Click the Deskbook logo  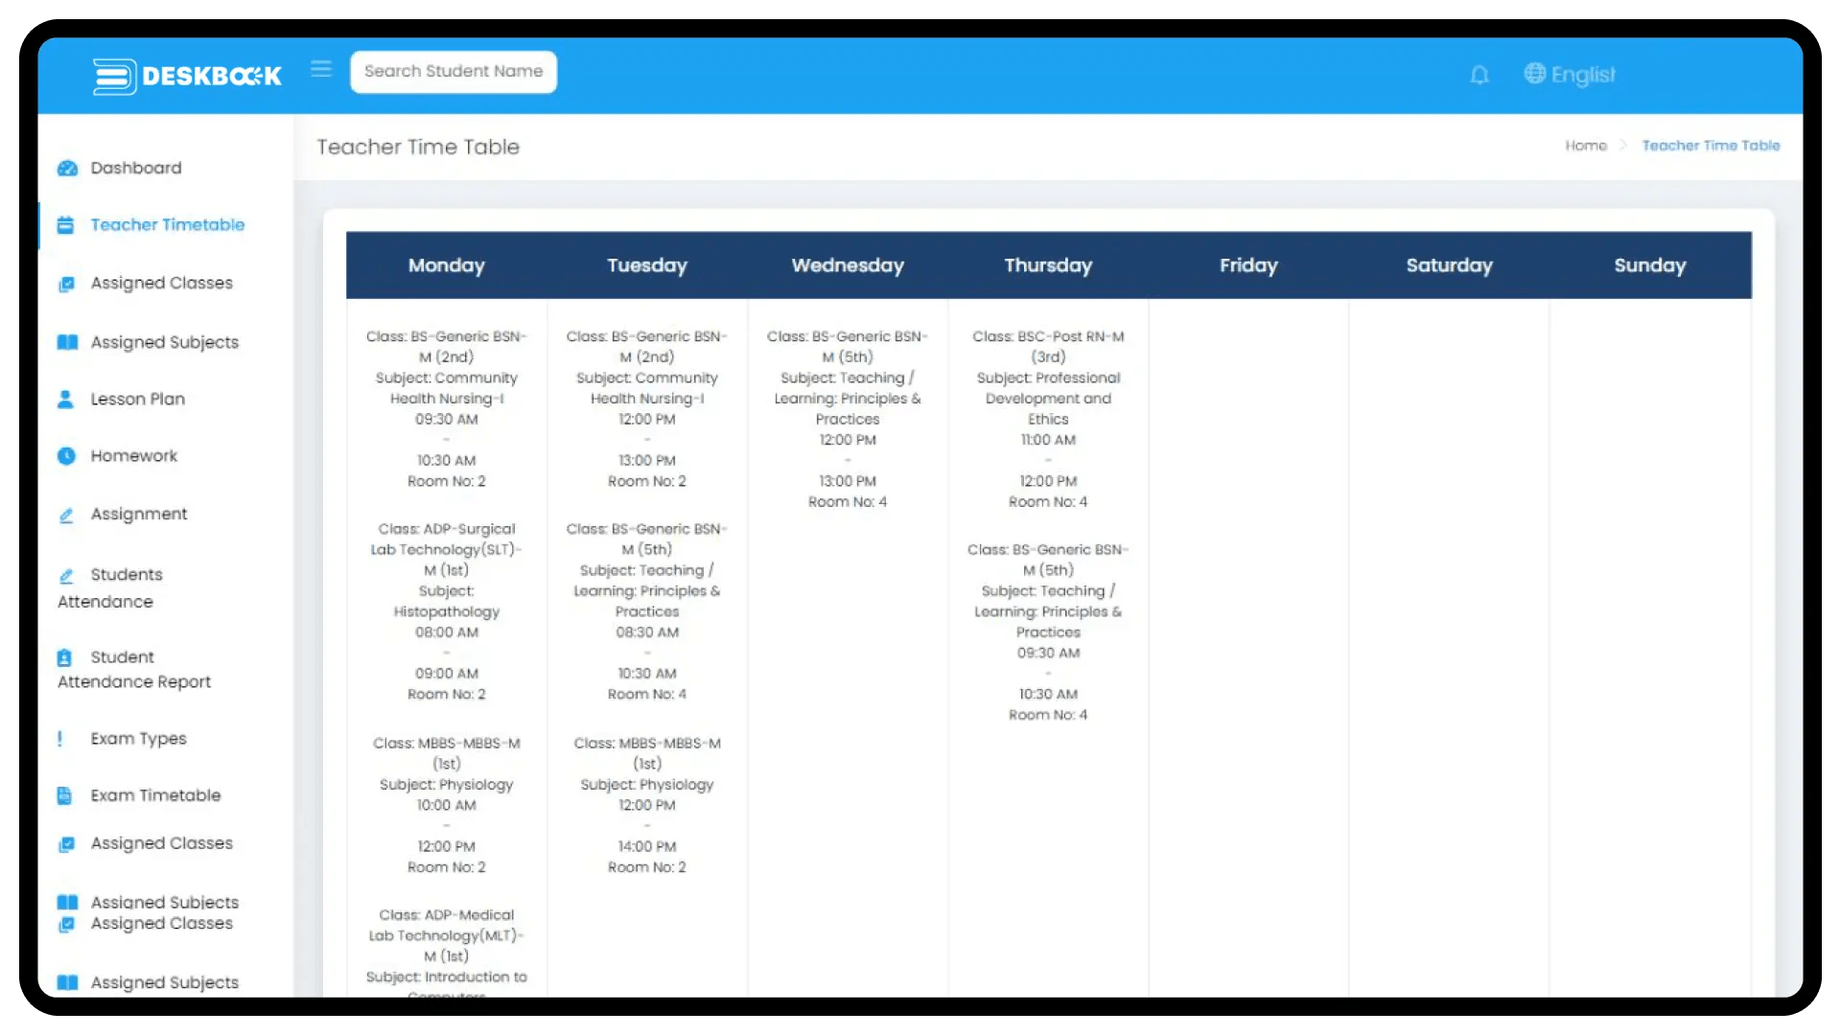click(x=187, y=76)
